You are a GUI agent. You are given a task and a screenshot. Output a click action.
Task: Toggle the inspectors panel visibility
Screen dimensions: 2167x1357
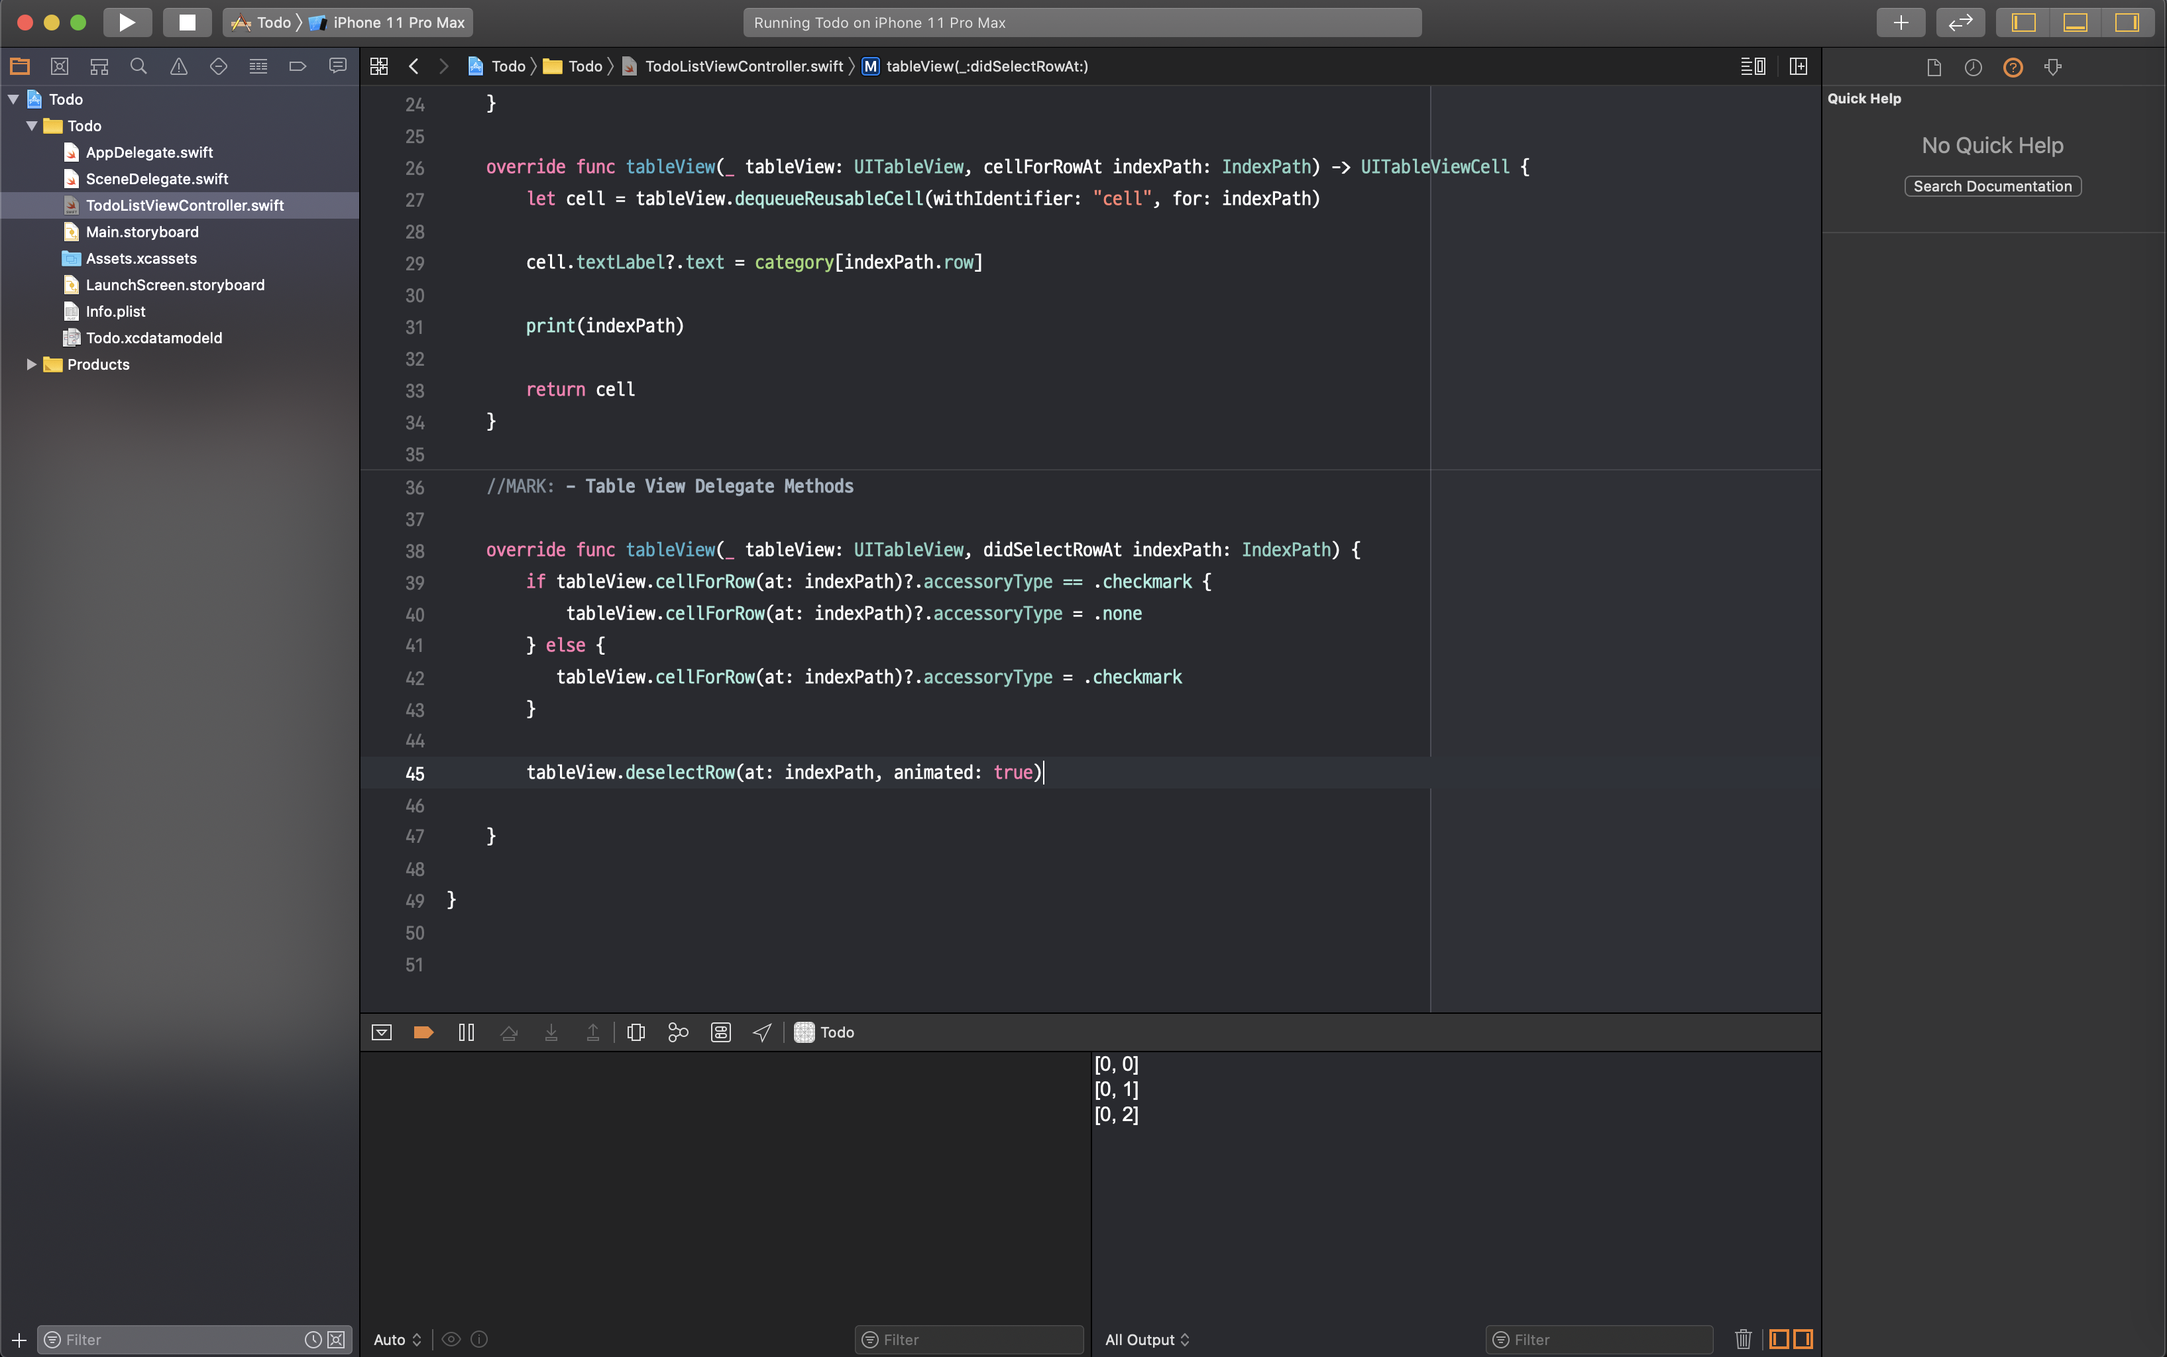click(x=2127, y=23)
